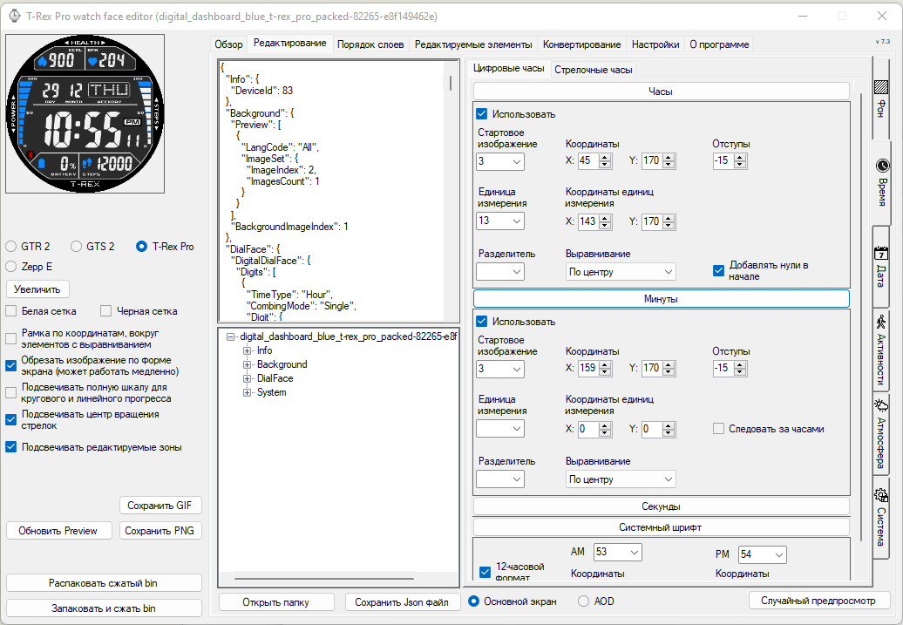
Task: Expand the DialFace tree node
Action: click(248, 378)
